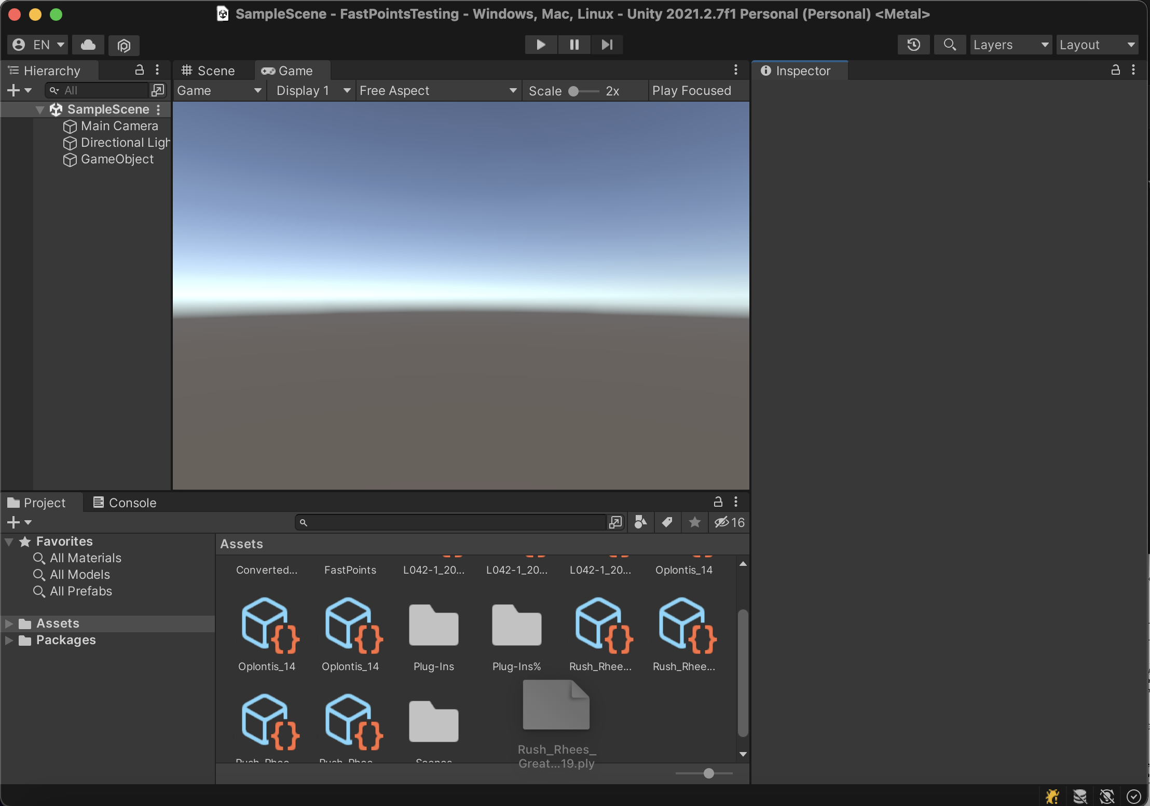Click Search by Type filter icon
This screenshot has height=806, width=1150.
point(641,522)
